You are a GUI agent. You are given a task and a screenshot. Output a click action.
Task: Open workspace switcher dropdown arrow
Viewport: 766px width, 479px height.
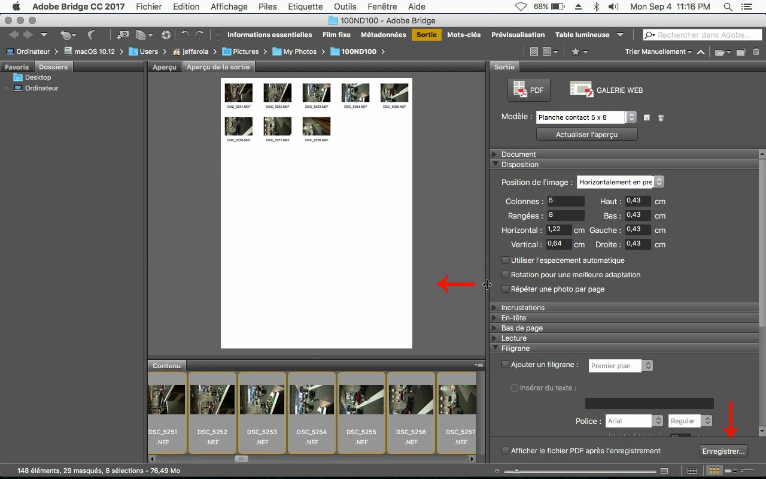click(x=621, y=35)
